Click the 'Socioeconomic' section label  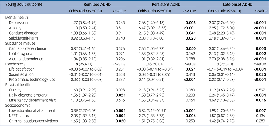pos(18,106)
